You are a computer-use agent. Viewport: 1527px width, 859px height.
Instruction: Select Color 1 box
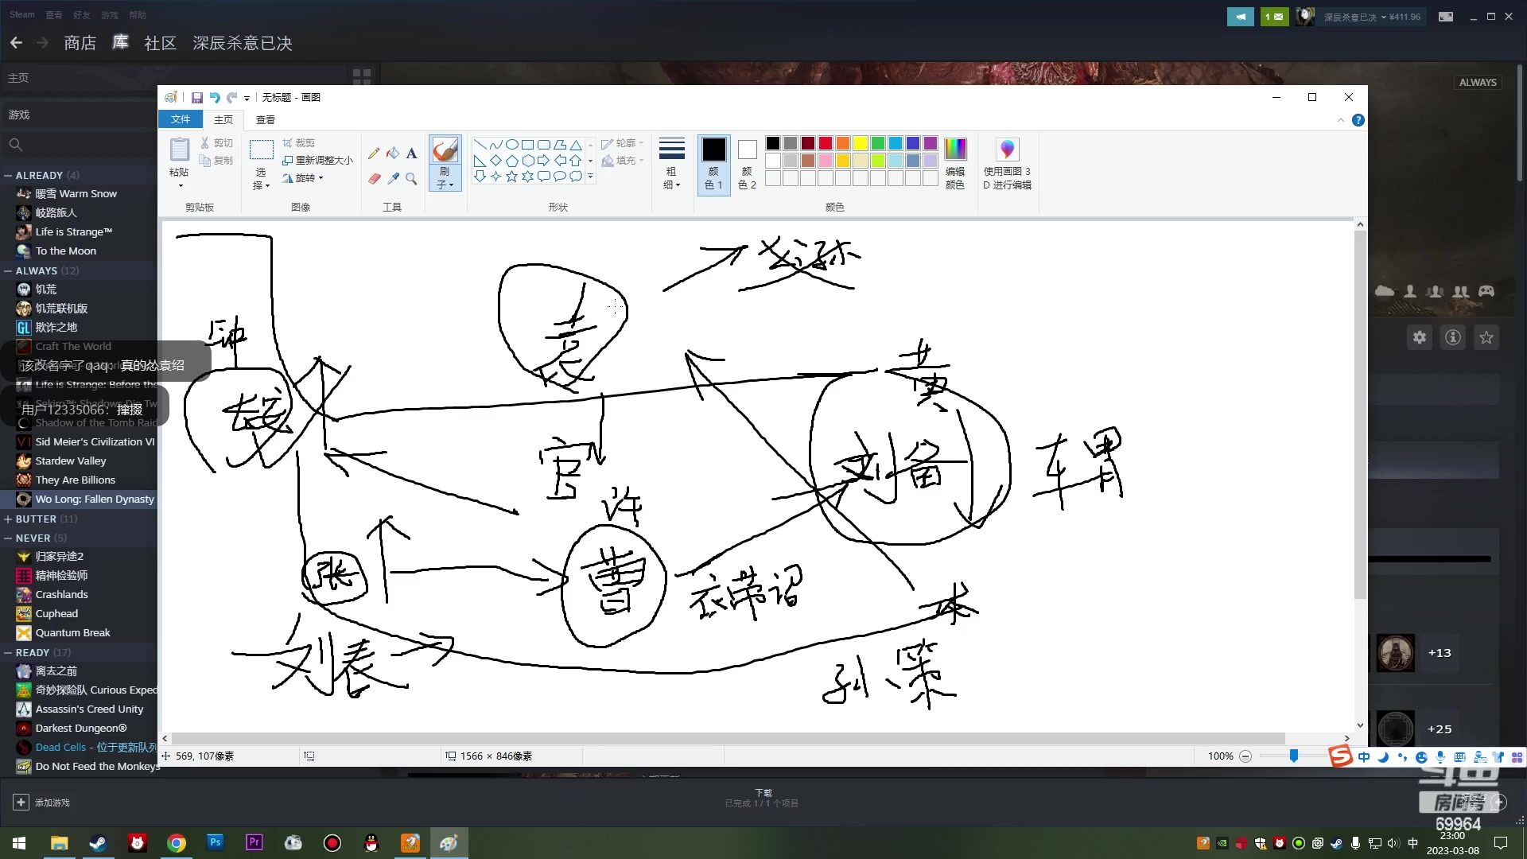pyautogui.click(x=713, y=164)
